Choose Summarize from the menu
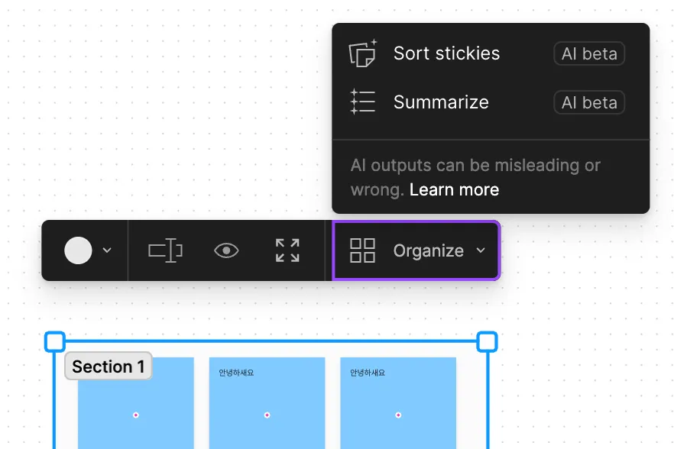This screenshot has height=449, width=674. coord(441,102)
